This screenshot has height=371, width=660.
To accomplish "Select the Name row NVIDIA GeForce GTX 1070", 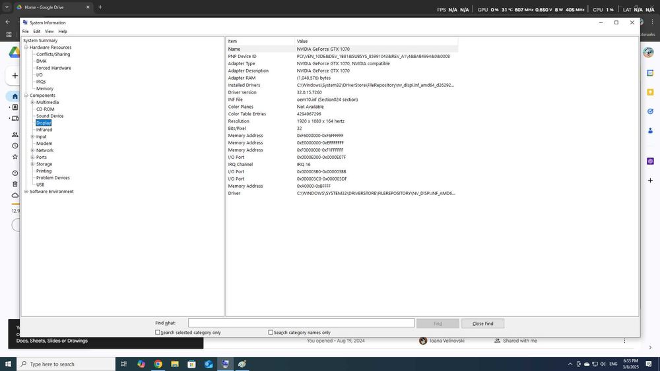I will click(x=342, y=49).
